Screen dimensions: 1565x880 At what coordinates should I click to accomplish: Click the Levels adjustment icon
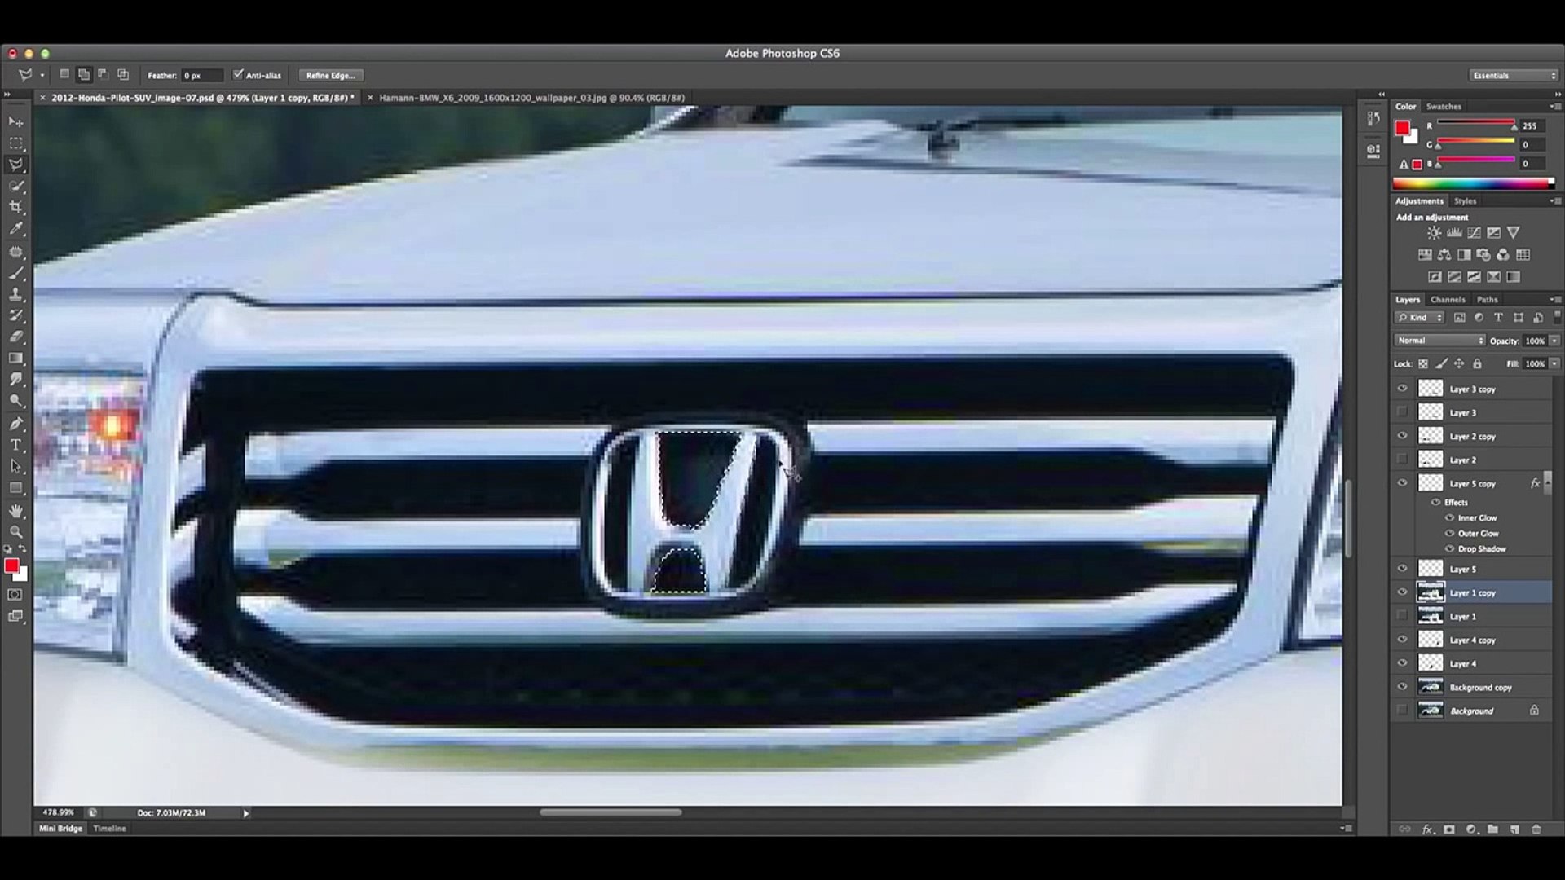(x=1453, y=233)
